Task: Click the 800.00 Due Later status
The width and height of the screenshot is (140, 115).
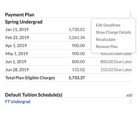Action: 116,62
